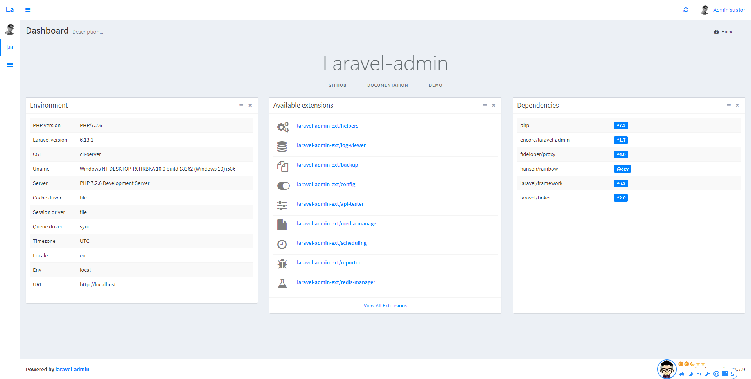Image resolution: width=751 pixels, height=379 pixels.
Task: Click the Home breadcrumb link
Action: pos(724,32)
